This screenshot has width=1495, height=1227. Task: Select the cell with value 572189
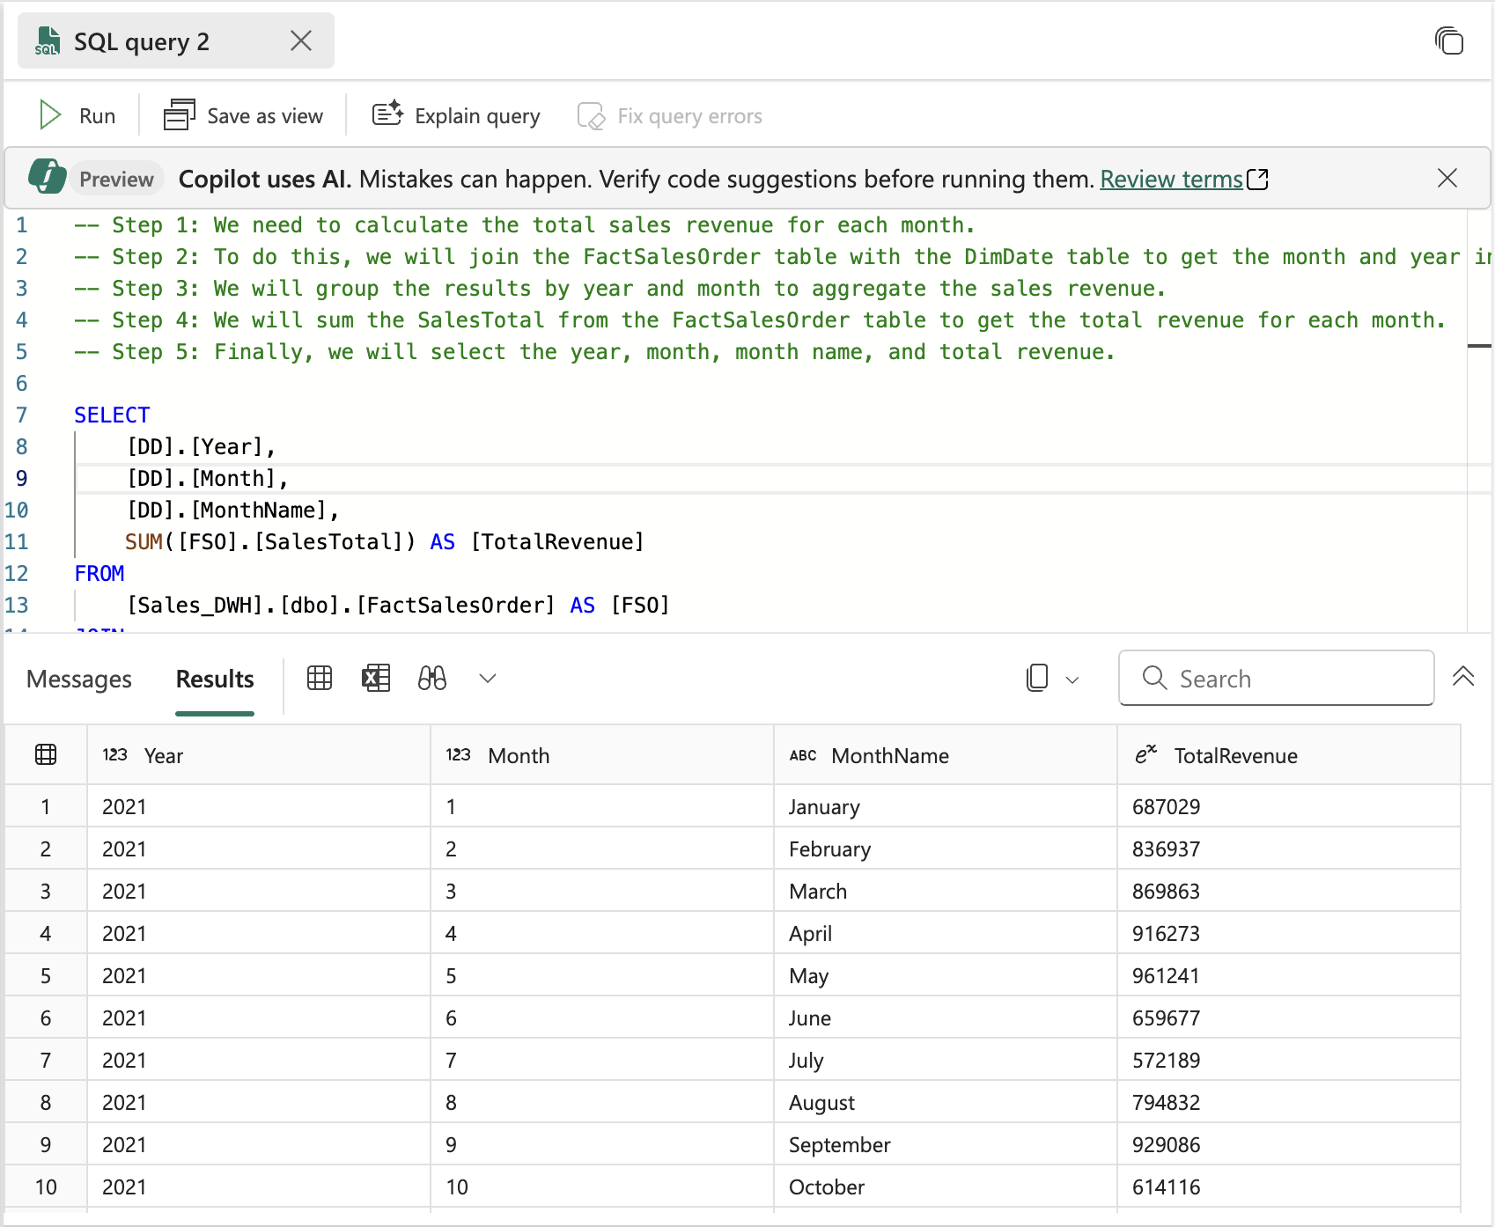pos(1289,1060)
